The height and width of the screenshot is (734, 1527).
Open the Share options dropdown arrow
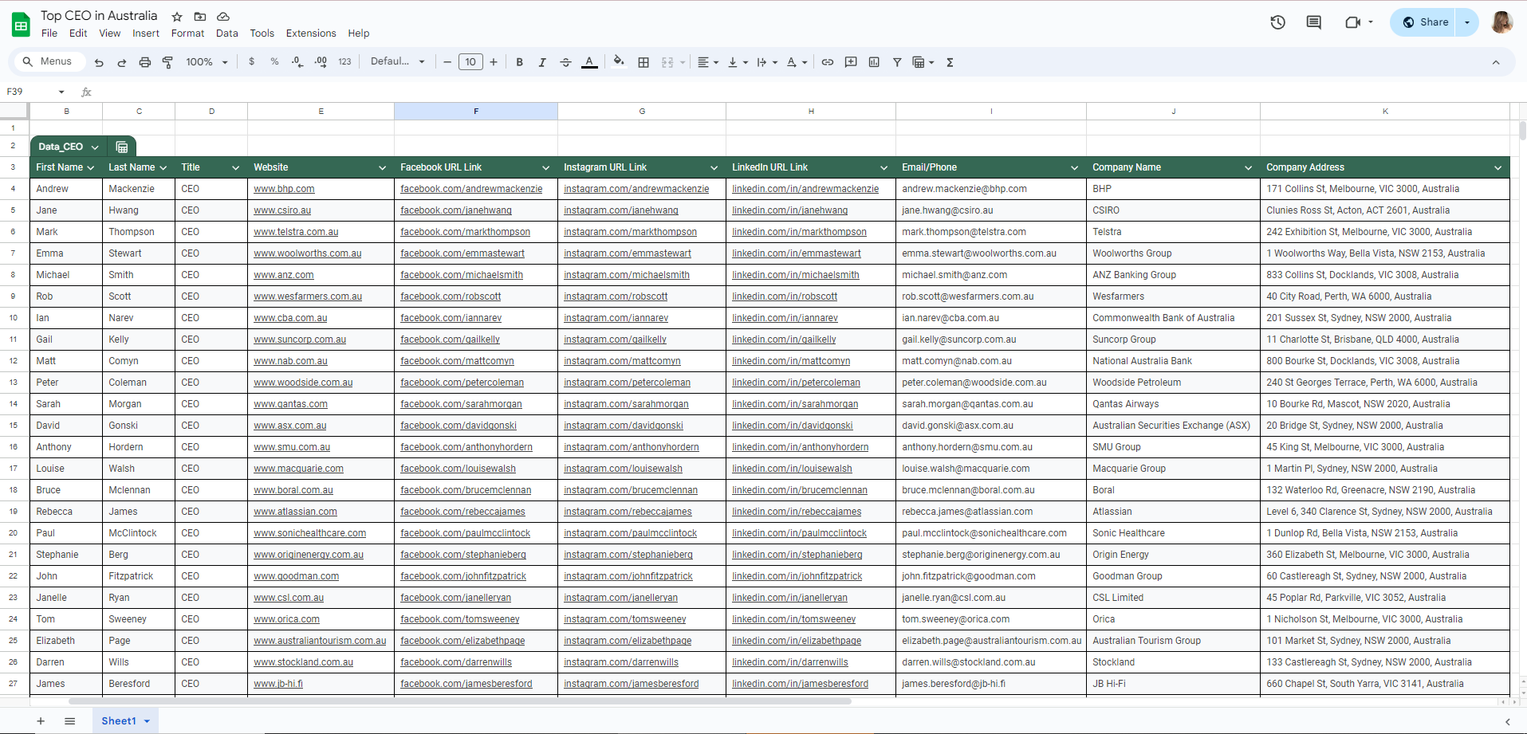[x=1467, y=22]
